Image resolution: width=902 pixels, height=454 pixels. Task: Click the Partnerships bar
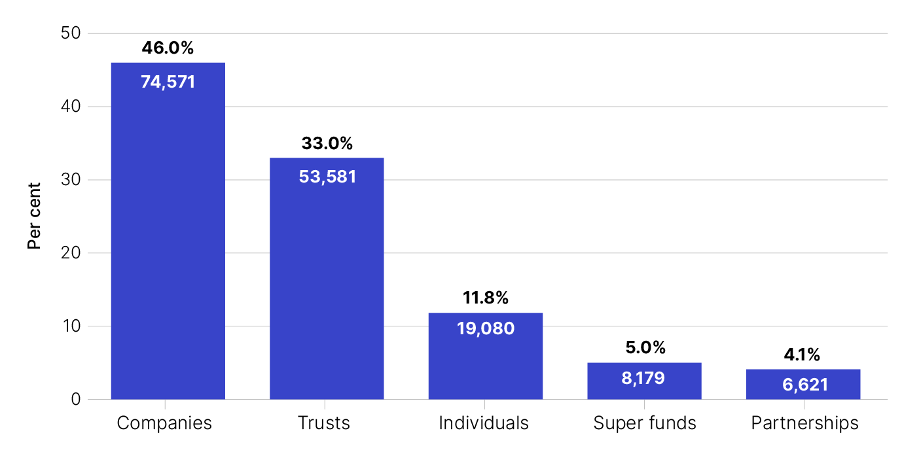click(803, 393)
